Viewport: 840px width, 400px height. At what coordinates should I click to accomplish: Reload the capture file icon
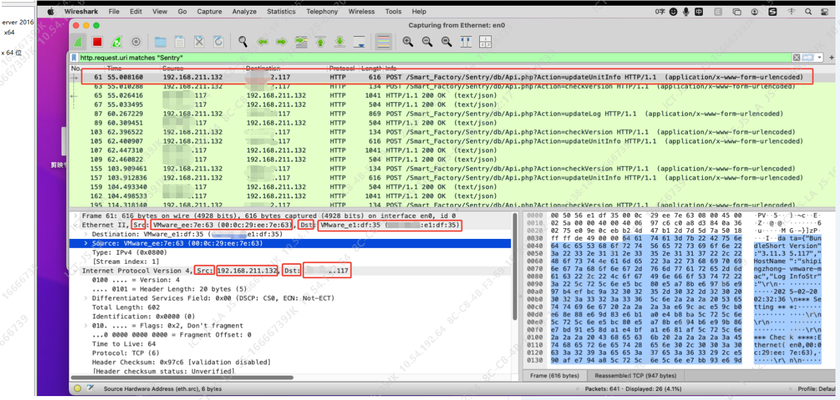click(218, 42)
